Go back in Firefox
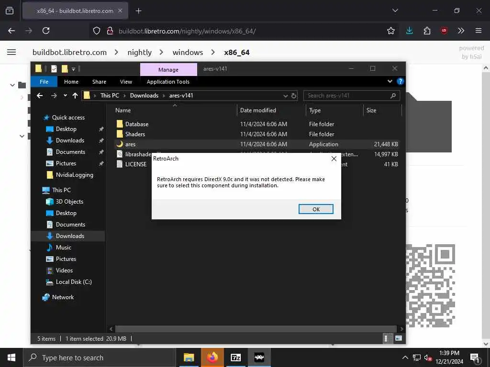This screenshot has height=367, width=490. [11, 31]
